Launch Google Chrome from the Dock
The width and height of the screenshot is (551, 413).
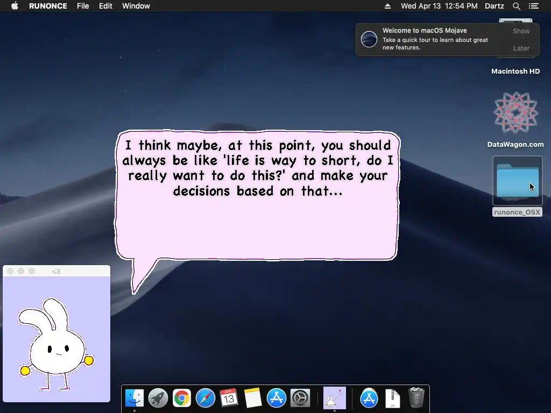tap(182, 398)
